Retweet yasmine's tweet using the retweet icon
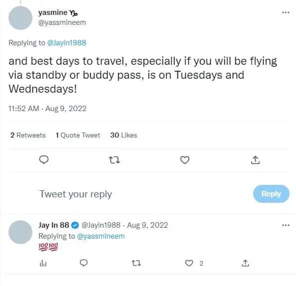 pyautogui.click(x=115, y=160)
